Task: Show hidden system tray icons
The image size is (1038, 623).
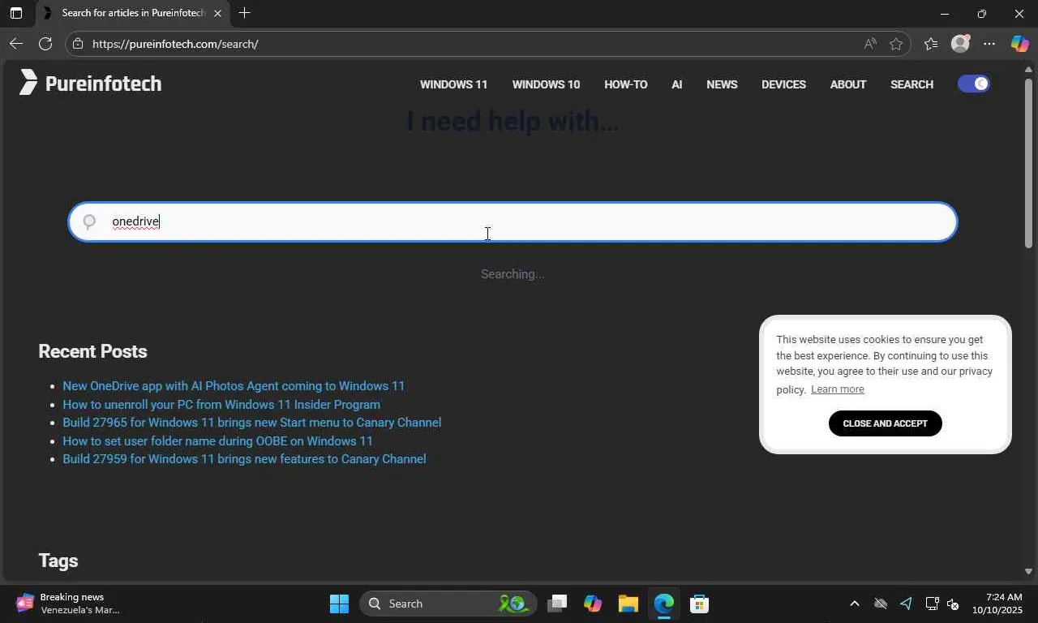Action: click(x=854, y=604)
